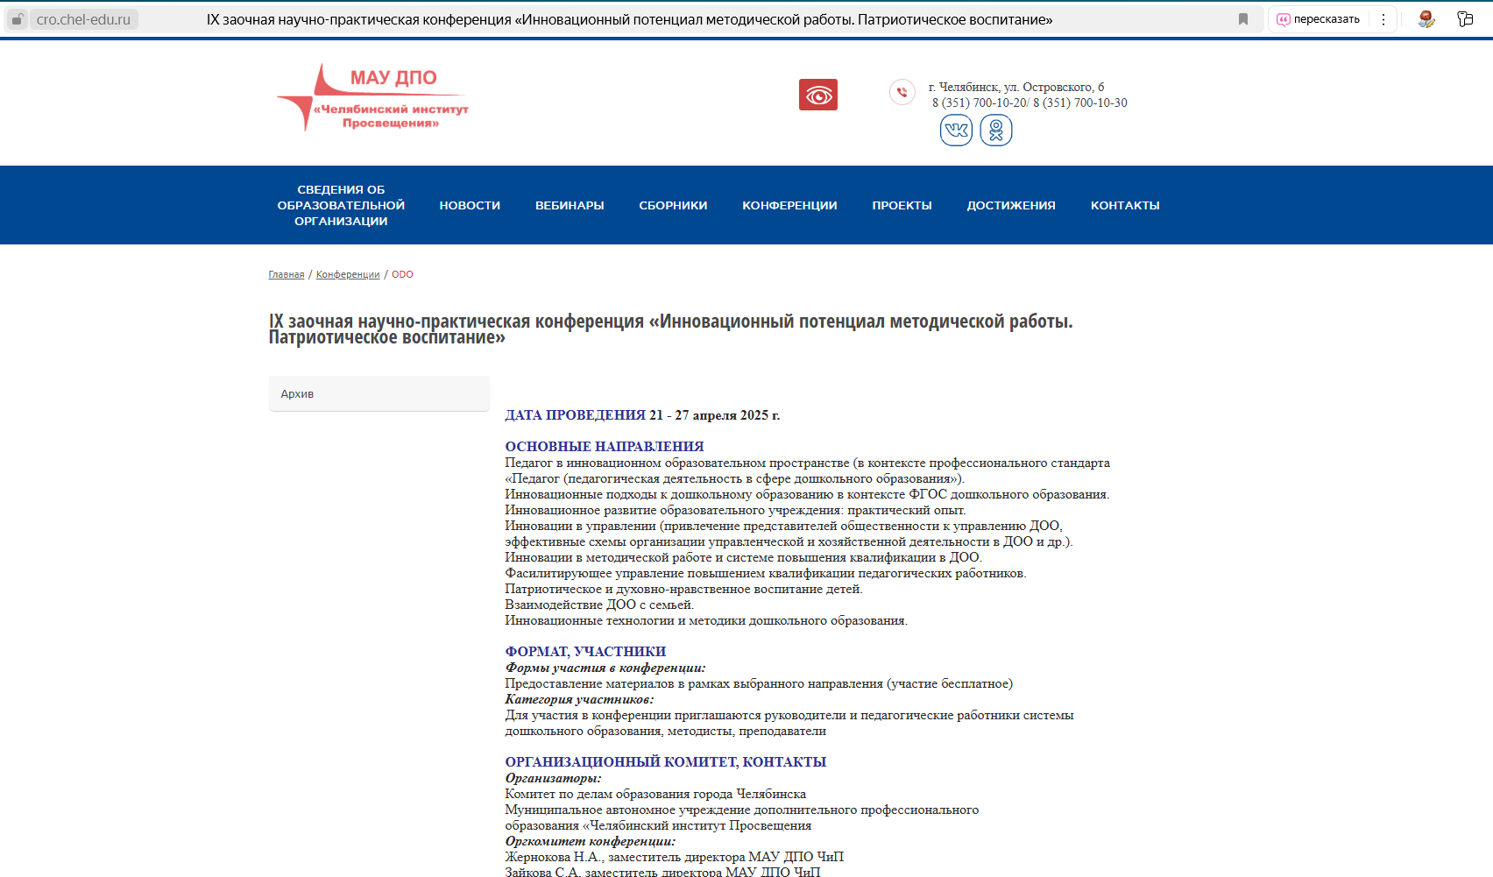Click the МАУ ДПО institute logo

[373, 98]
